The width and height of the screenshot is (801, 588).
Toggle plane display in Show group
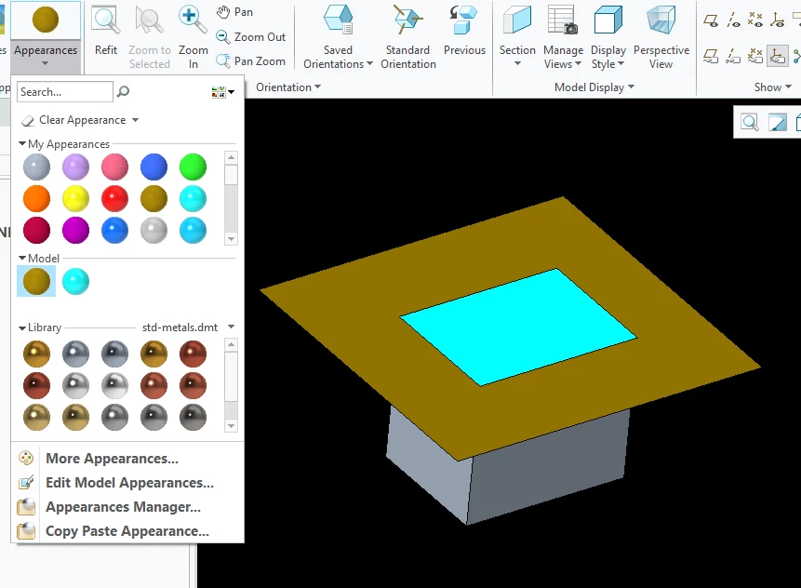(x=711, y=20)
